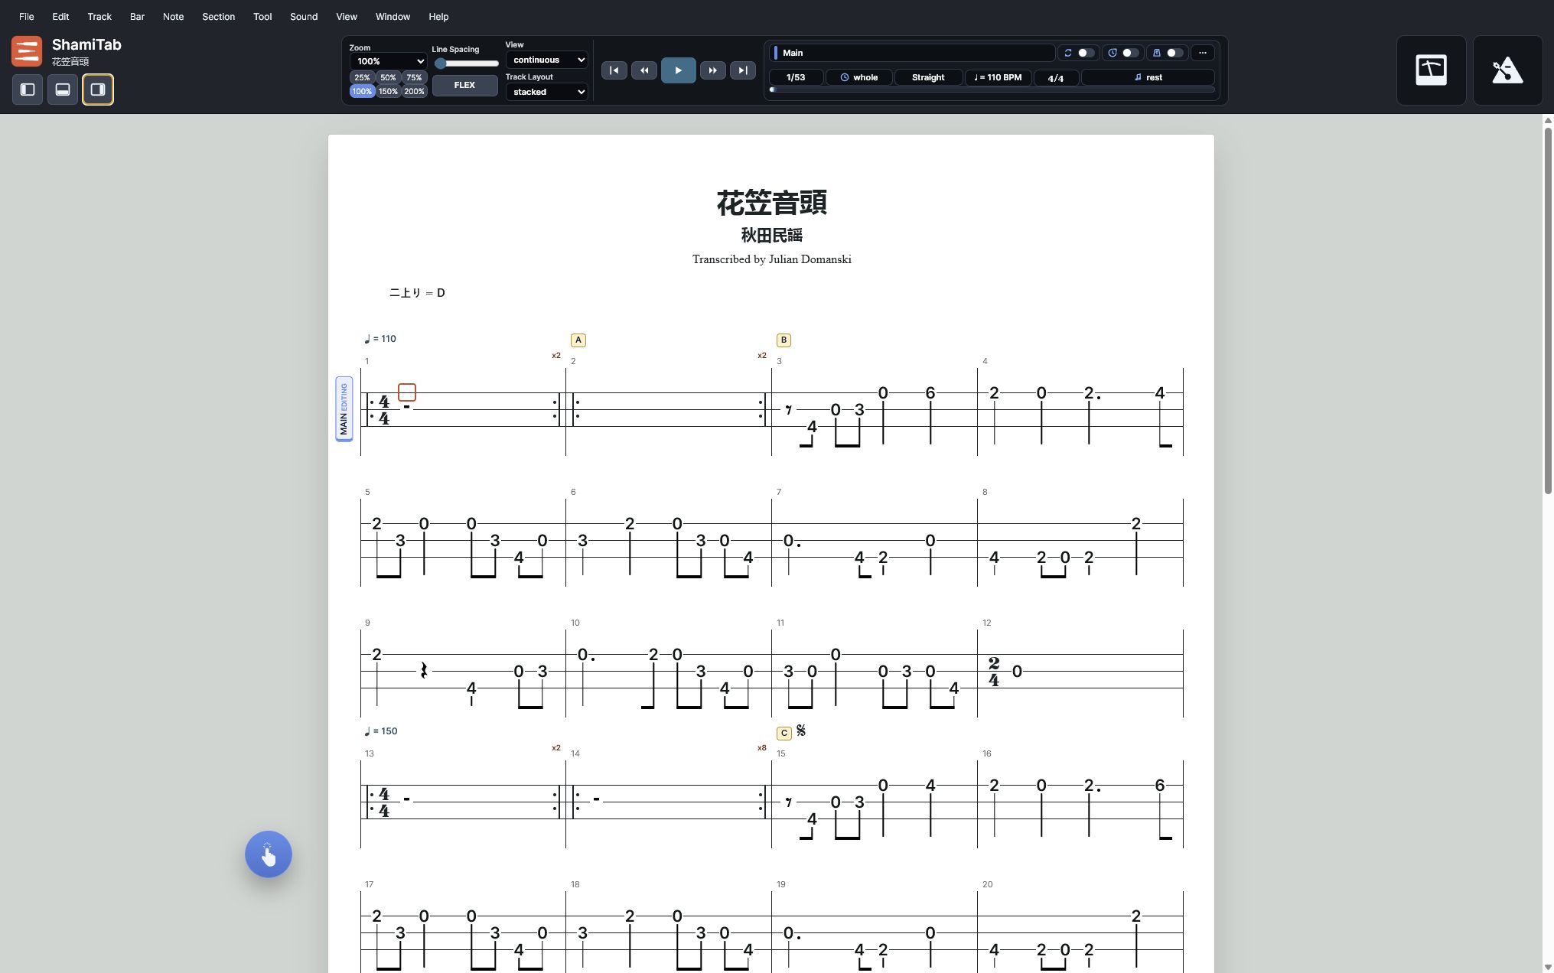Click the 2/4 time signature in bar 12

pos(993,672)
